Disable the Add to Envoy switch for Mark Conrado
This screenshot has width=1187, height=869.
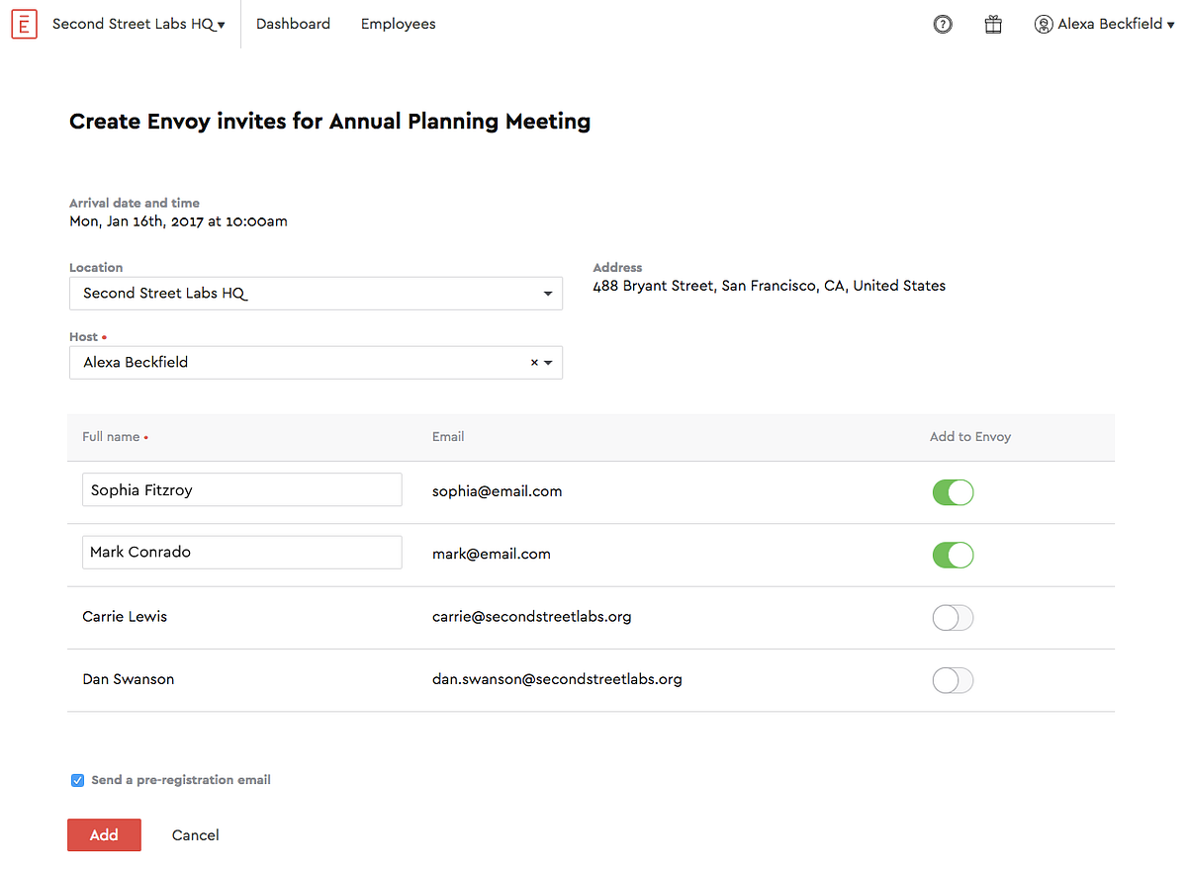coord(953,555)
